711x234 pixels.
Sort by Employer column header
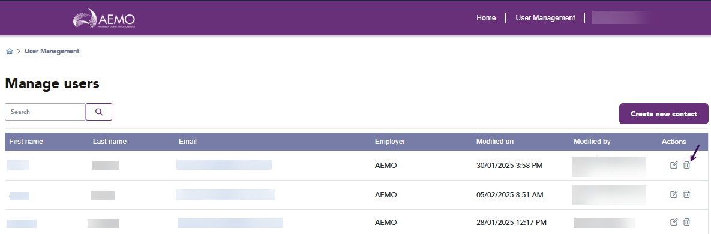(390, 142)
